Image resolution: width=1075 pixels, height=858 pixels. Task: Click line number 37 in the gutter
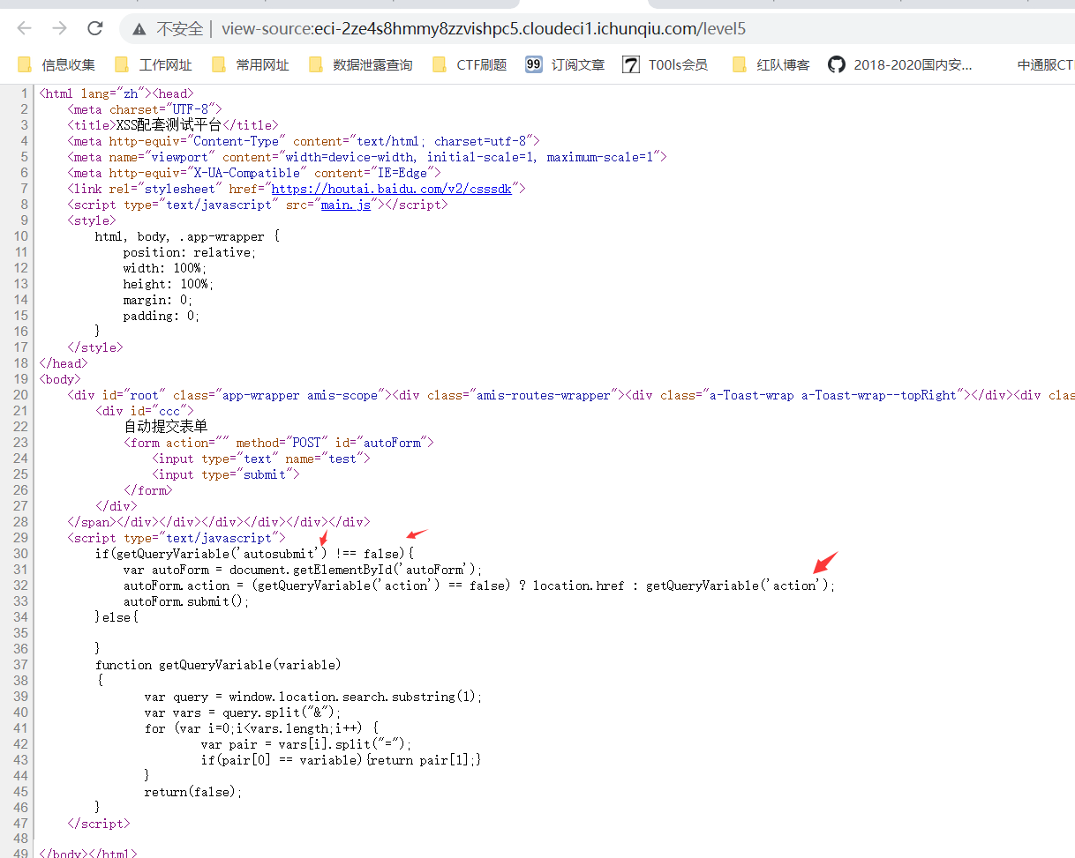coord(20,665)
